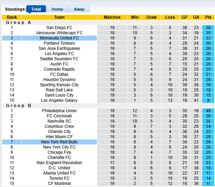Open Minnesota United FC team page
215x187 pixels.
tap(59, 38)
